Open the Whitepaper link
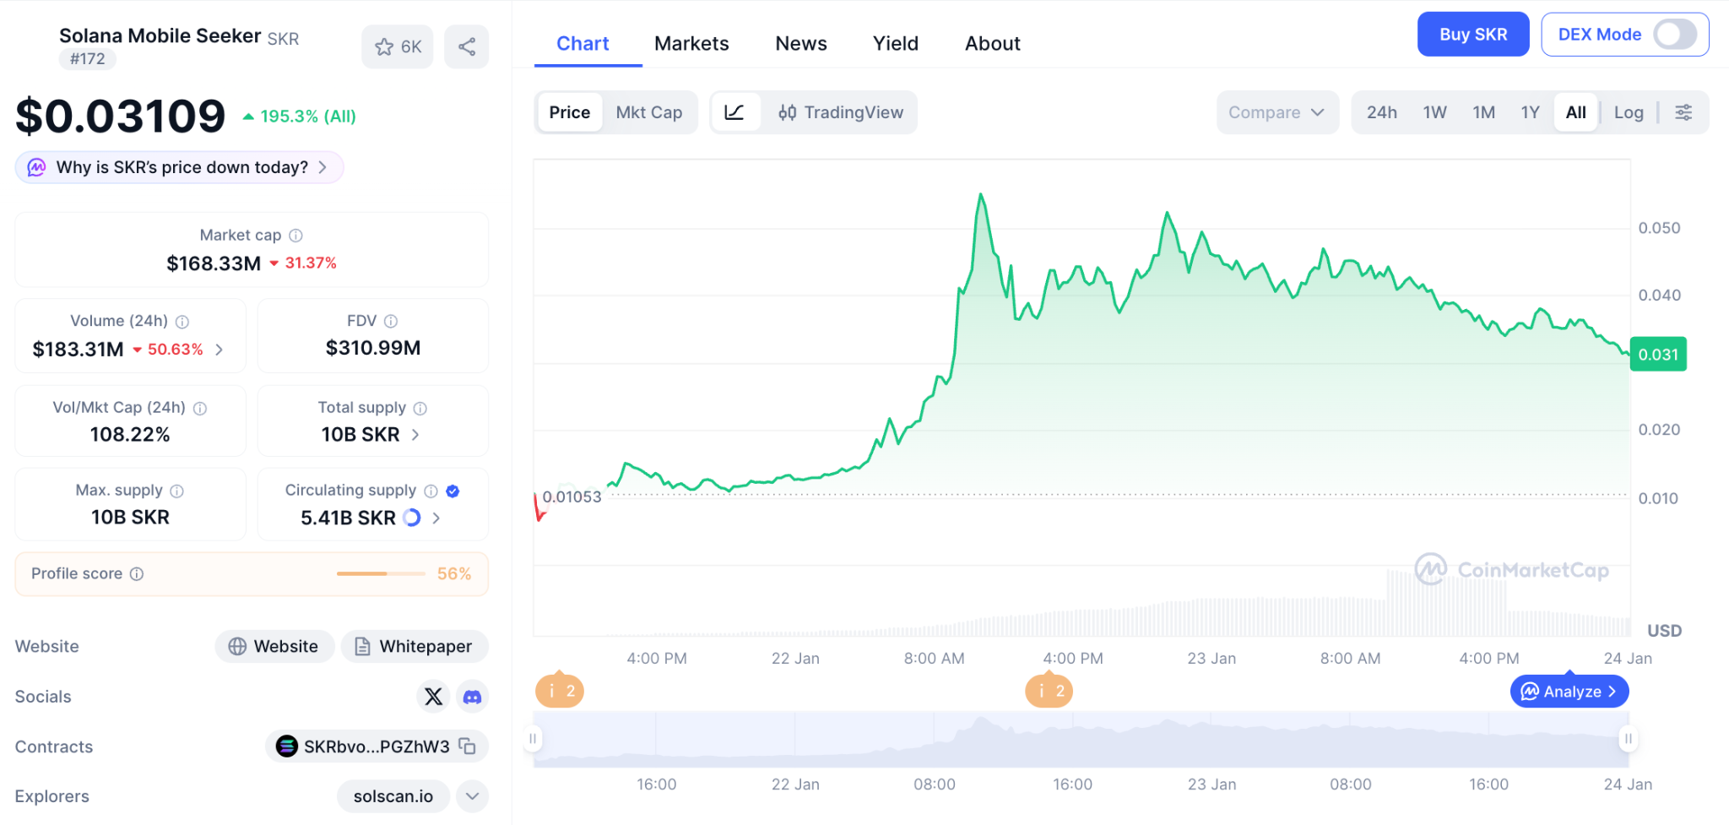Image resolution: width=1729 pixels, height=825 pixels. tap(415, 647)
